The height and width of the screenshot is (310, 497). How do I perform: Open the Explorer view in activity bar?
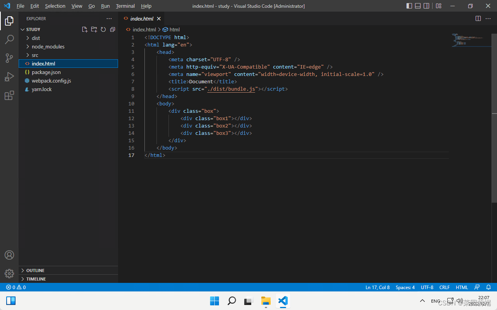(9, 21)
